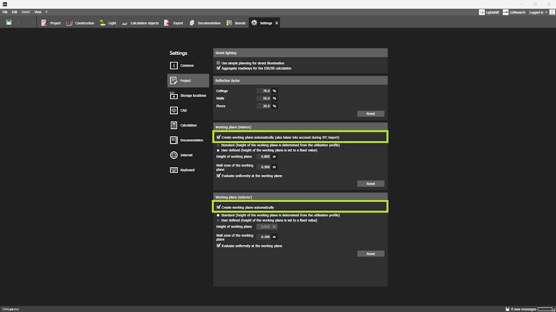
Task: Click the Ceilings reflection percentage field
Action: [264, 91]
